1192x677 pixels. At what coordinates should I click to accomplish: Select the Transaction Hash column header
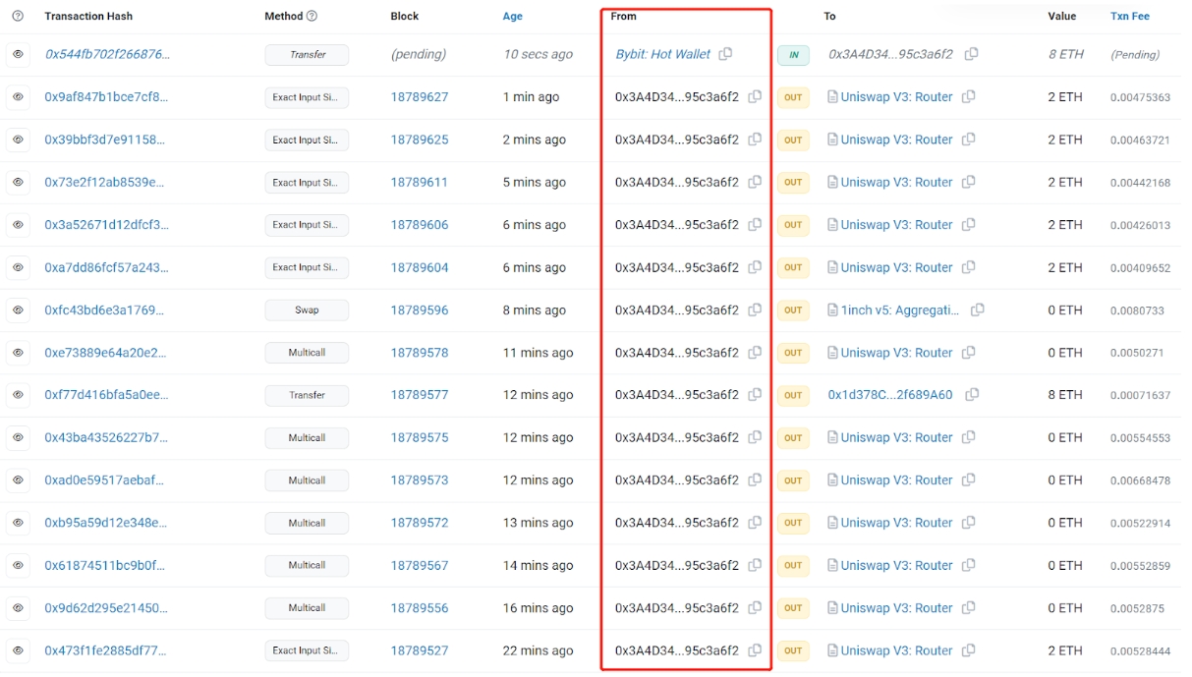88,17
